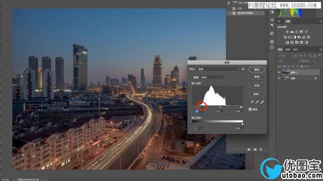Click the output highlight value field 255
The height and width of the screenshot is (181, 323).
tap(239, 128)
